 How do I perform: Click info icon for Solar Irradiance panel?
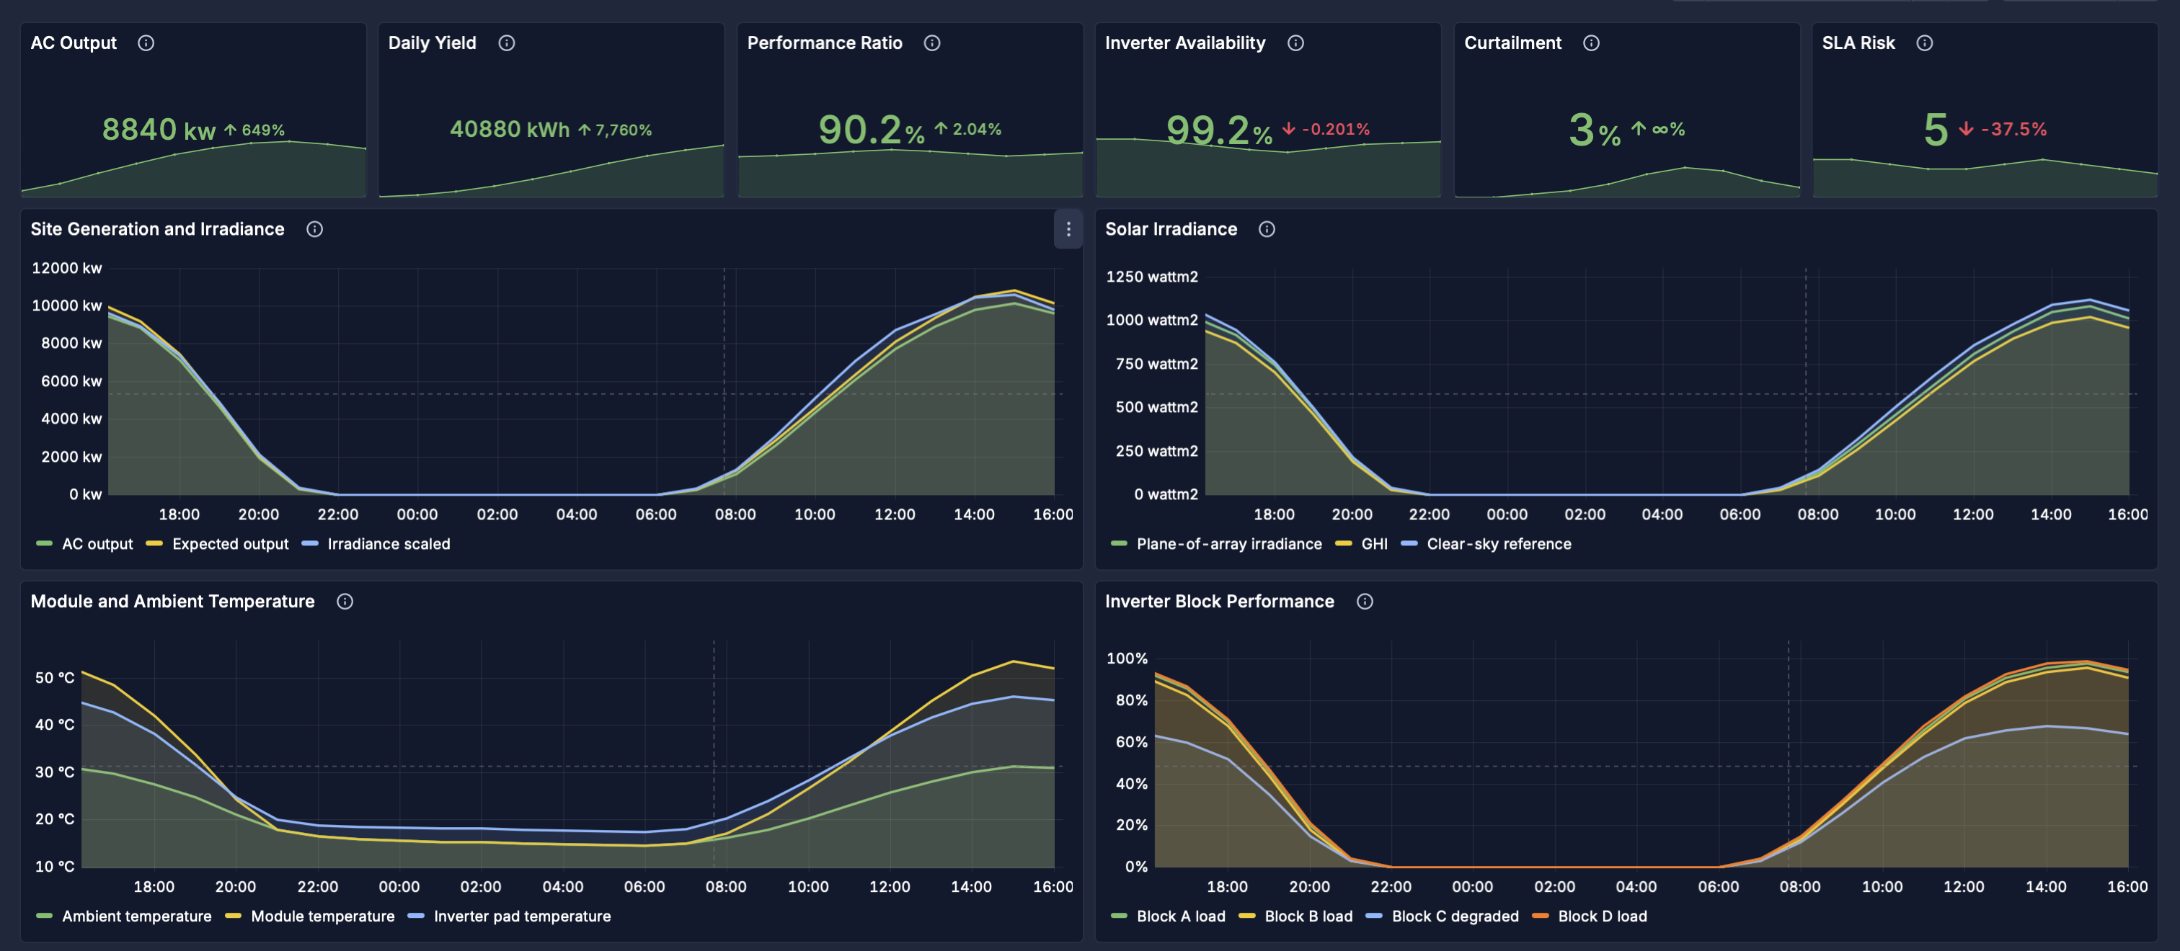point(1266,229)
